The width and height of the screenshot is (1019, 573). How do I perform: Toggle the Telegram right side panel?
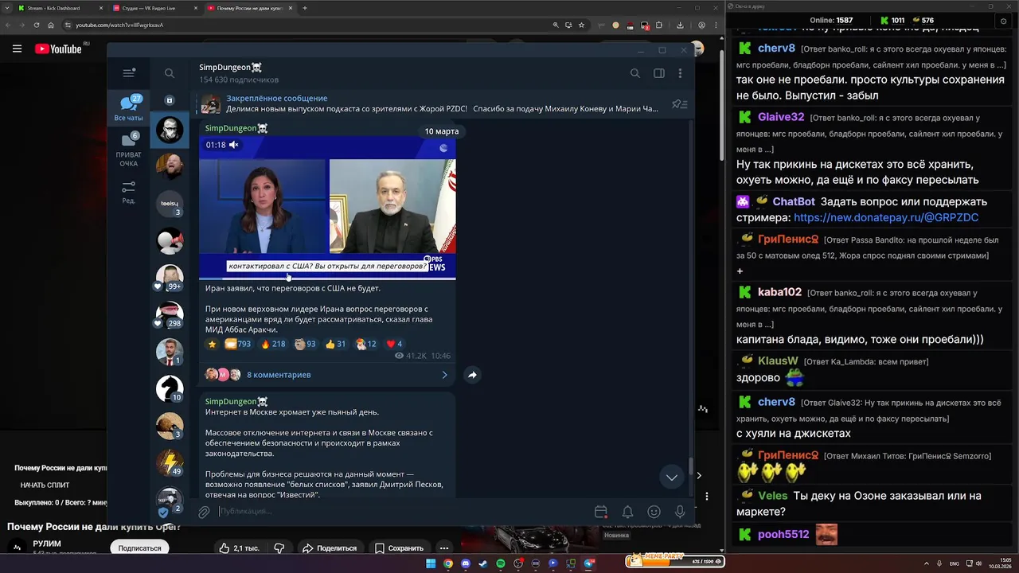click(659, 73)
